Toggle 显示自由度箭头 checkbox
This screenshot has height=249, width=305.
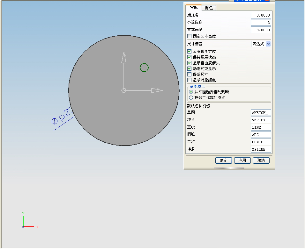point(189,63)
